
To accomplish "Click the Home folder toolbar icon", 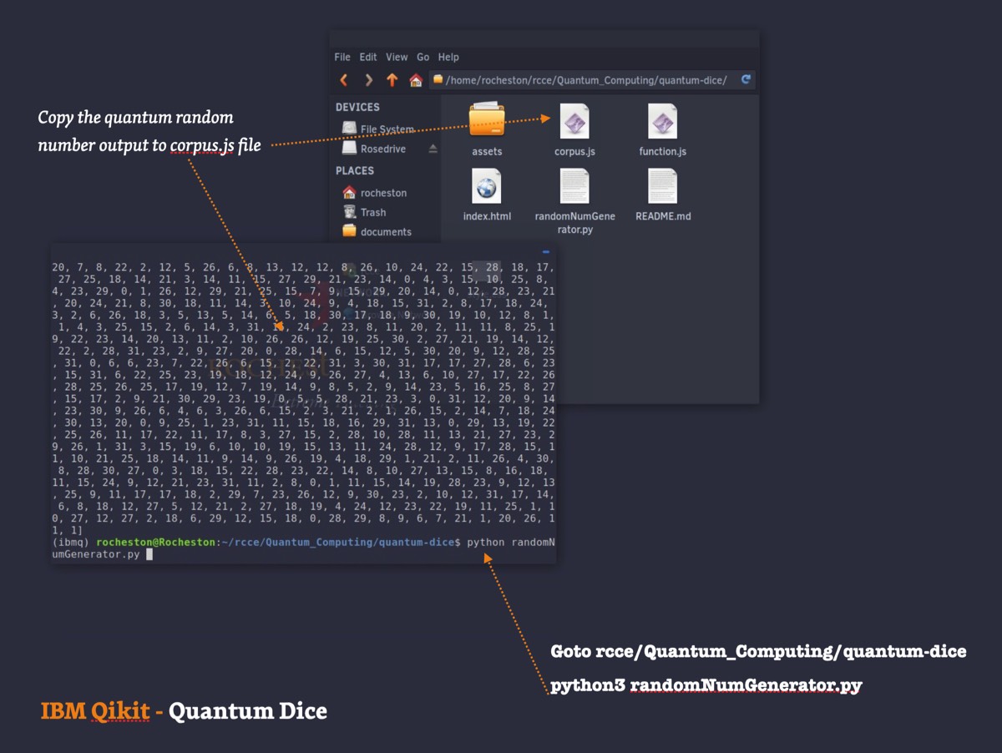I will pos(415,80).
